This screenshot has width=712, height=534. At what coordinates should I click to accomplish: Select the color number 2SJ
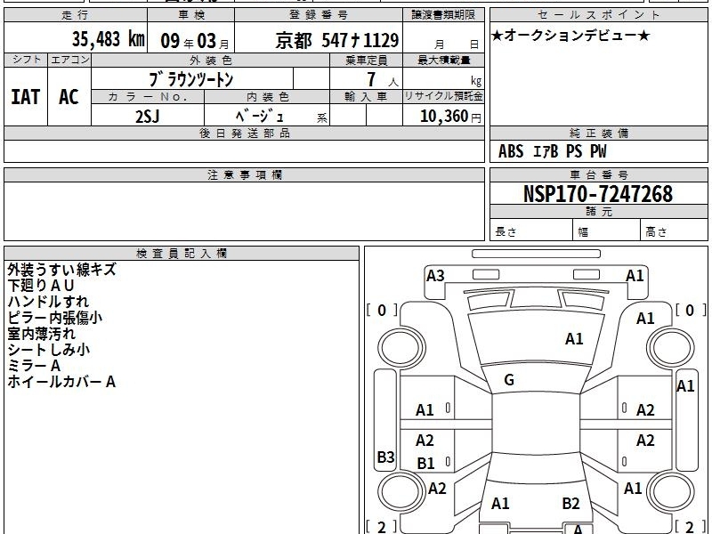148,117
